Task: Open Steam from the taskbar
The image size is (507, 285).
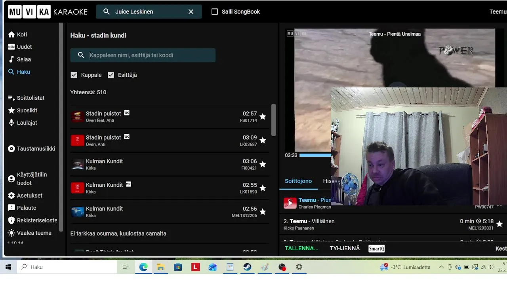Action: click(x=247, y=267)
